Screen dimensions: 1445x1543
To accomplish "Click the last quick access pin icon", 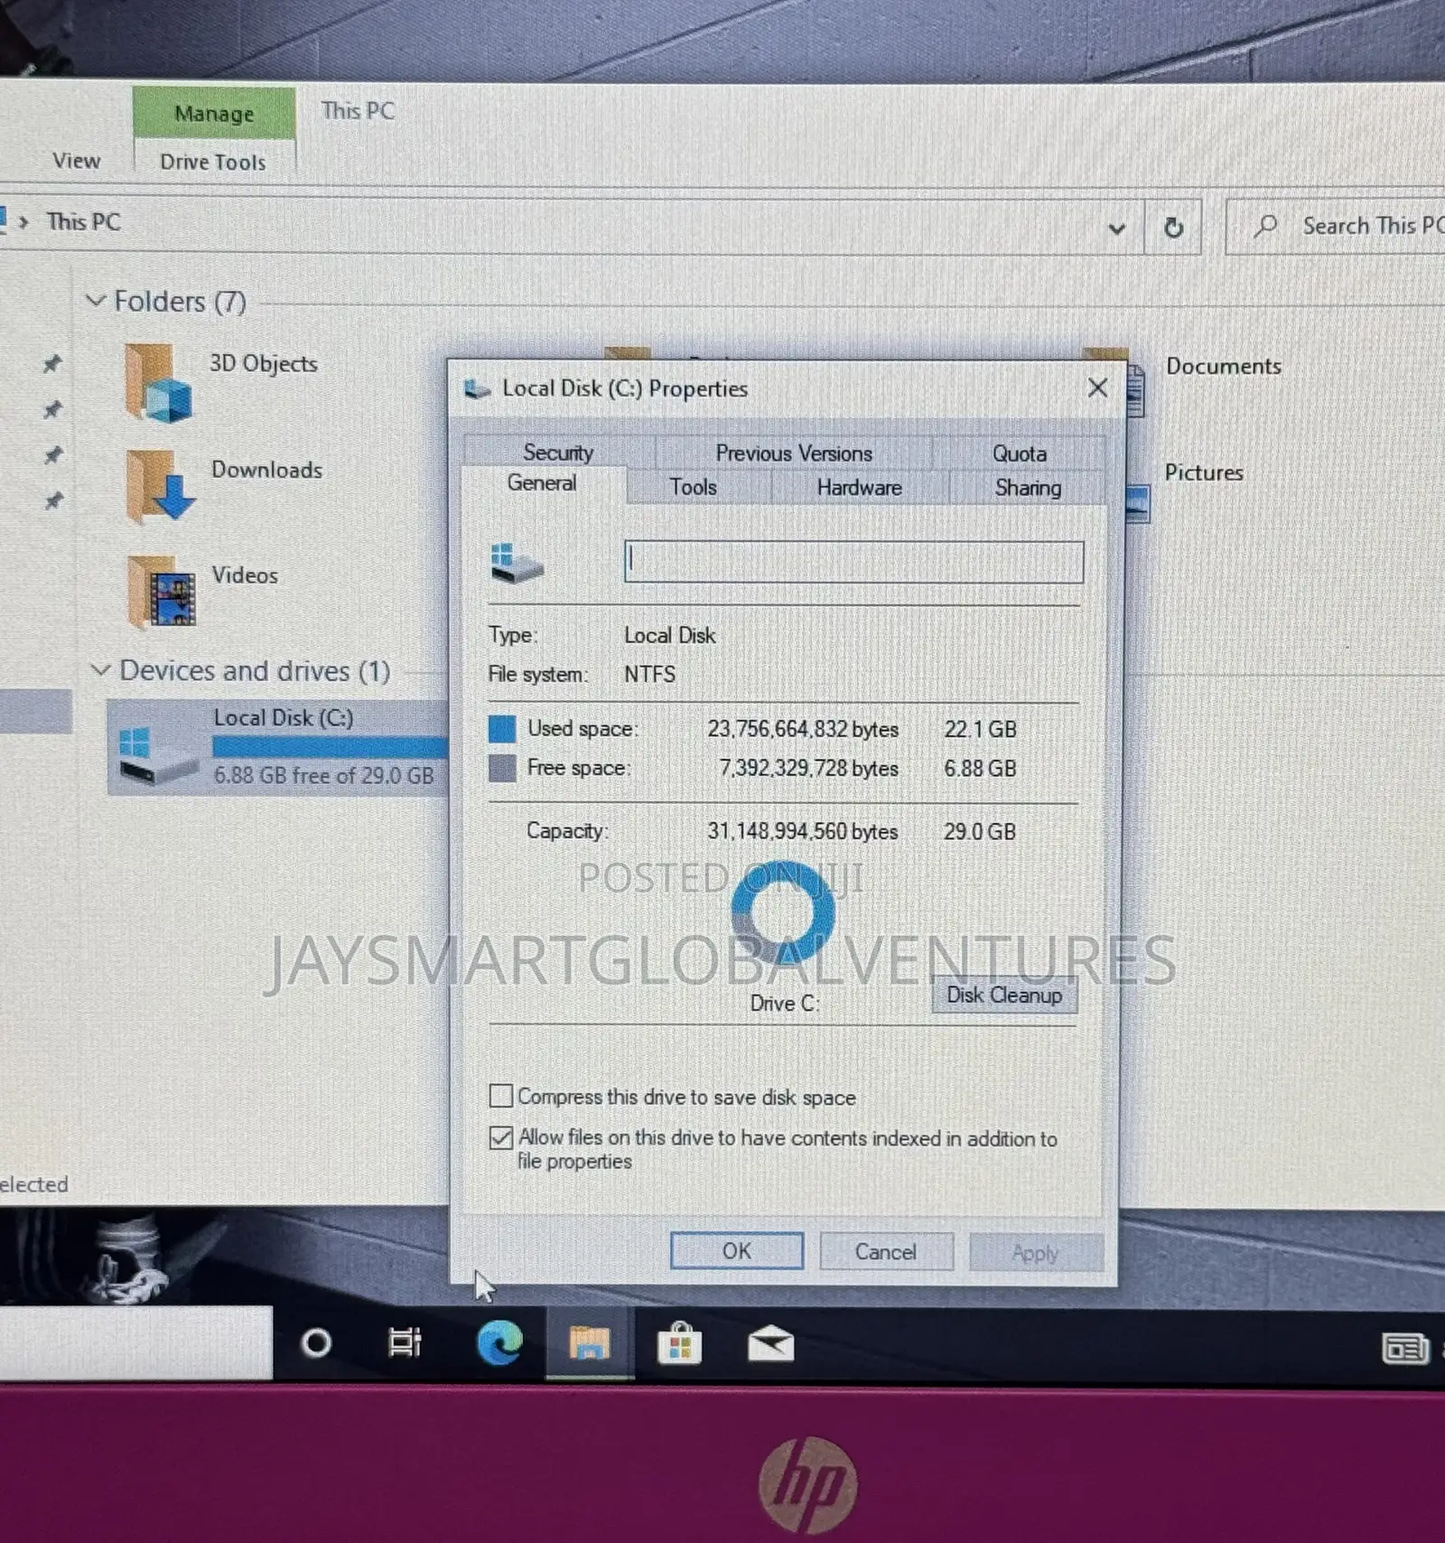I will click(54, 500).
